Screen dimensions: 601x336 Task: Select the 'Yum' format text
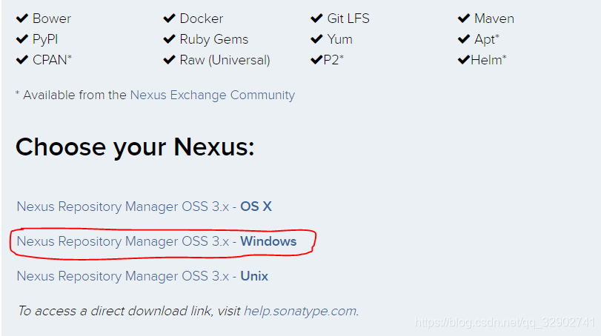tap(339, 39)
